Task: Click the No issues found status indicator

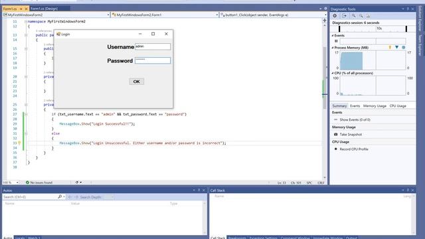Action: click(x=39, y=183)
